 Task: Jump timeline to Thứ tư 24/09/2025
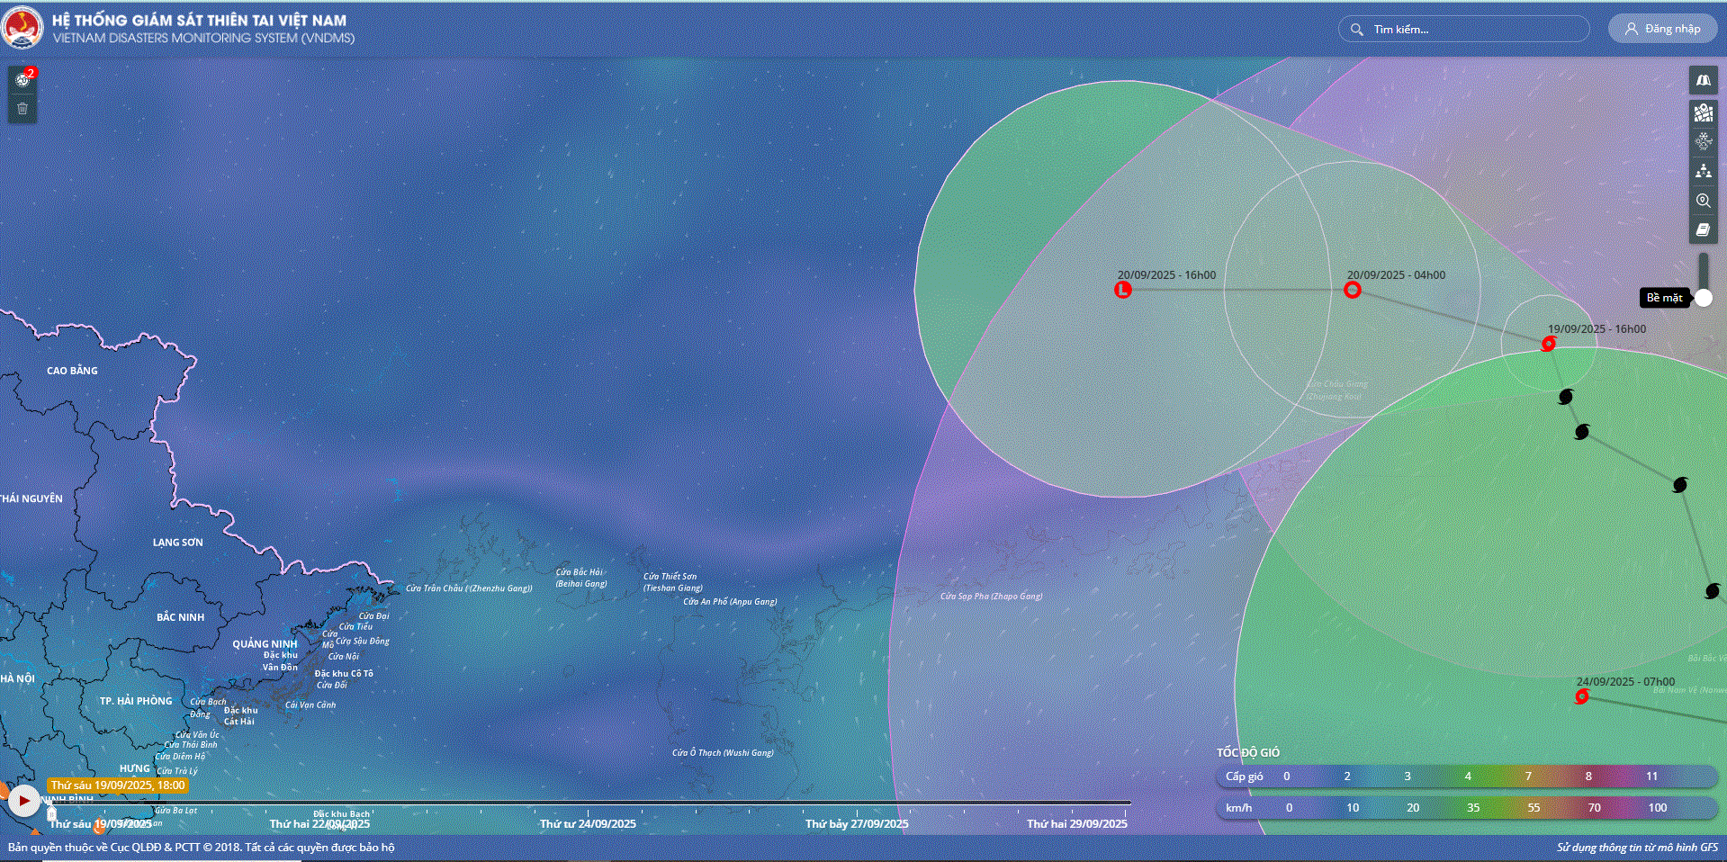(588, 823)
